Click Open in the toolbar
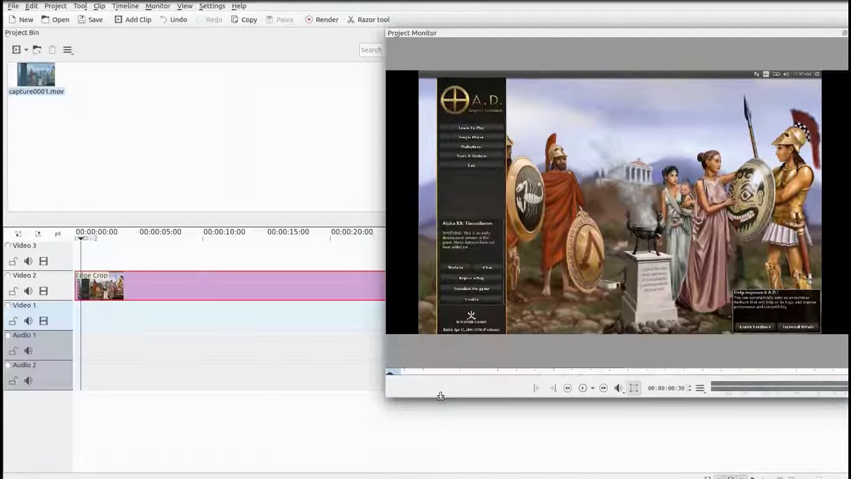 [x=55, y=19]
